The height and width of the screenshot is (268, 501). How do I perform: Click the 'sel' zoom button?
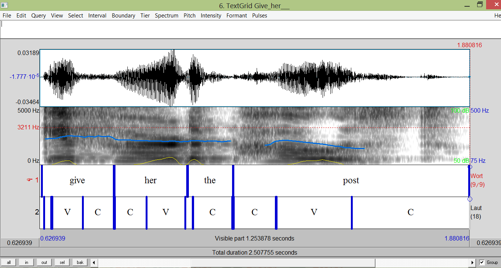(x=62, y=262)
